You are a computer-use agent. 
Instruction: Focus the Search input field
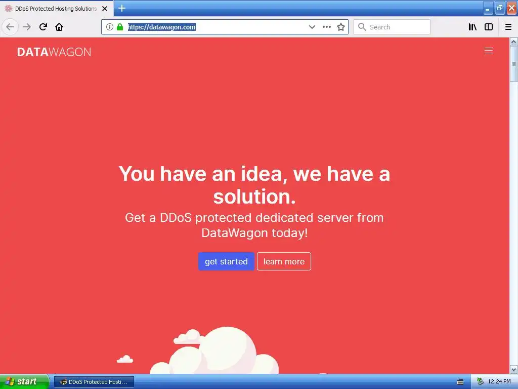[392, 27]
